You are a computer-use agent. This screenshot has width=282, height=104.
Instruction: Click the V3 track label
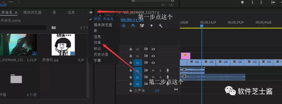click(137, 49)
